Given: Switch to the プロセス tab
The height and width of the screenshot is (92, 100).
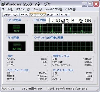Looking at the screenshot, I should point(24,15).
